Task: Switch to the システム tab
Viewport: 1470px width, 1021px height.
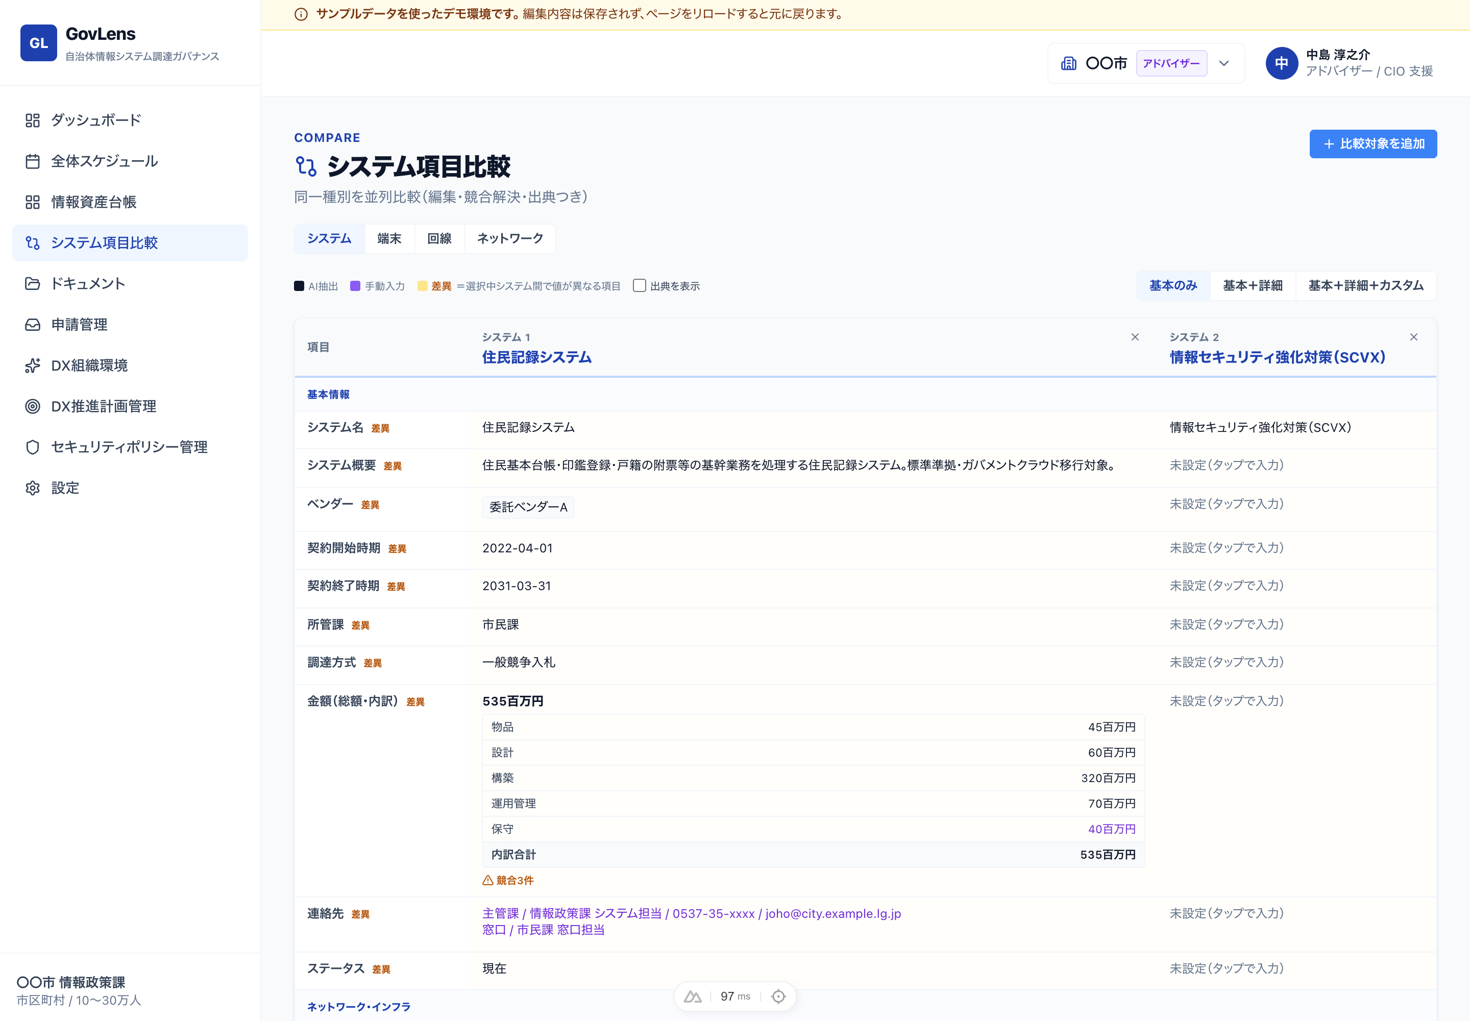Action: [329, 238]
